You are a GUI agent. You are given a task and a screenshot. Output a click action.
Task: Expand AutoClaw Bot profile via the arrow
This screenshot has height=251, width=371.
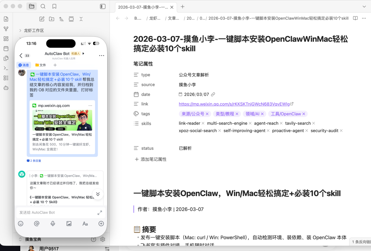83,54
